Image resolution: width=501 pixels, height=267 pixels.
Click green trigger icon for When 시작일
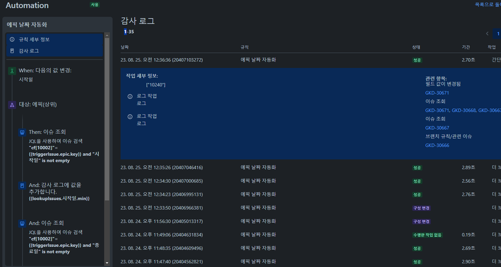pyautogui.click(x=12, y=71)
